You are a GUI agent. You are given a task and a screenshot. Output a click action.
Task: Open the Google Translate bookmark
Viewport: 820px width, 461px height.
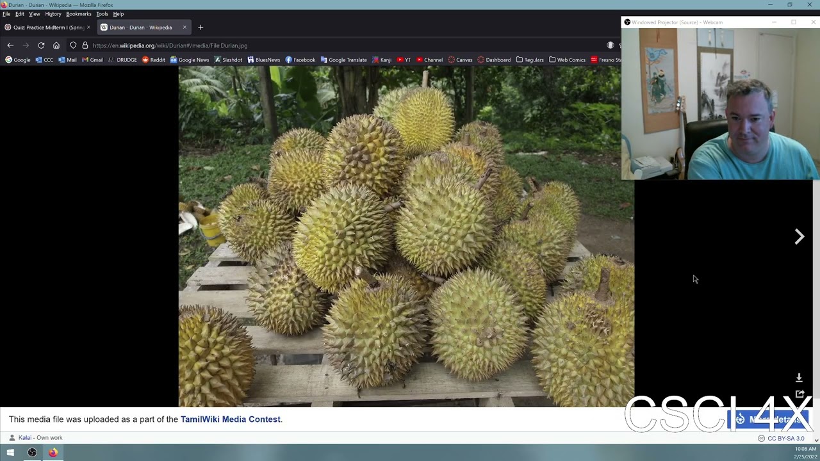344,60
